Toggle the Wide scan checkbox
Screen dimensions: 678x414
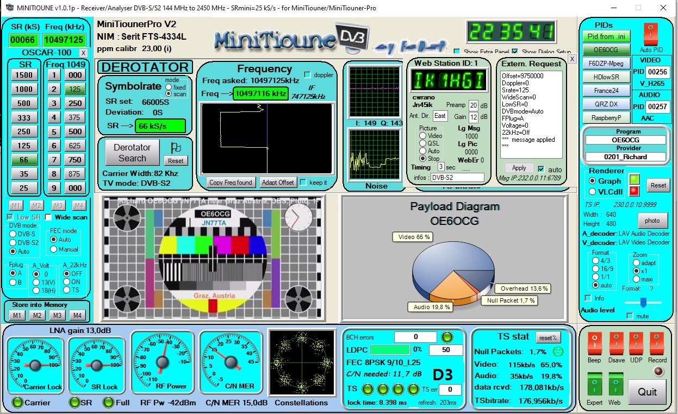[x=49, y=217]
